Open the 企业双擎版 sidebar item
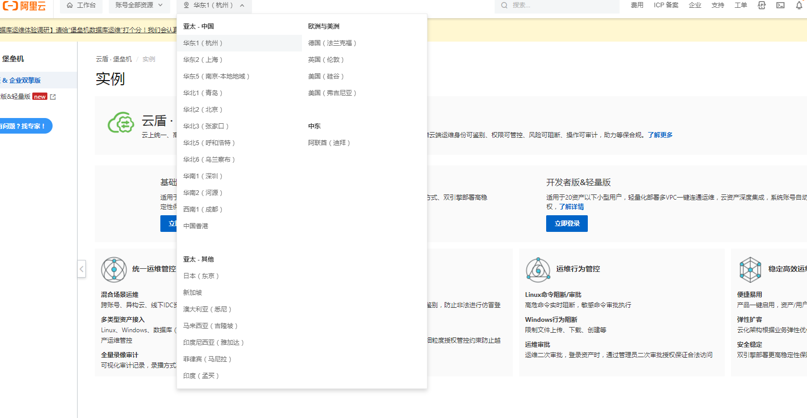This screenshot has width=807, height=418. coord(39,80)
